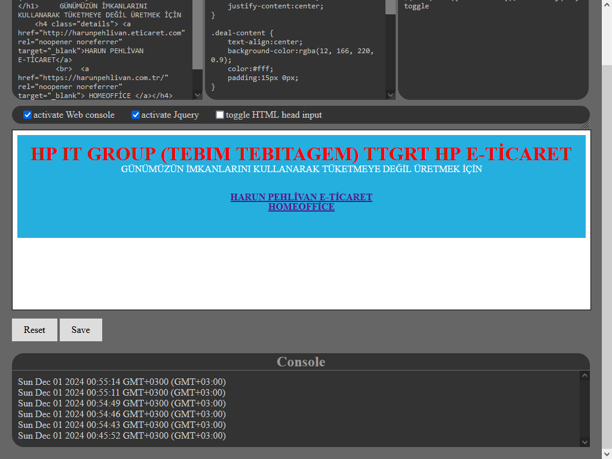
Task: Uncheck the activate Jquery option
Action: tap(136, 115)
